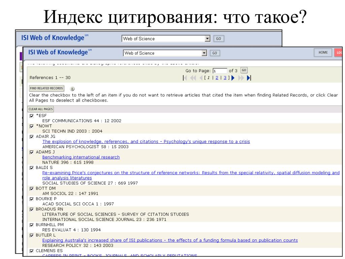The width and height of the screenshot is (345, 259).
Task: Click Clear All Pages button
Action: click(41, 109)
